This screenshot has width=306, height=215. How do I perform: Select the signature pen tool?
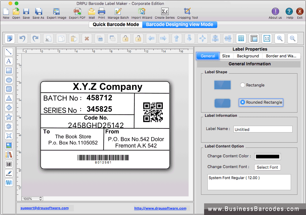coord(9,173)
